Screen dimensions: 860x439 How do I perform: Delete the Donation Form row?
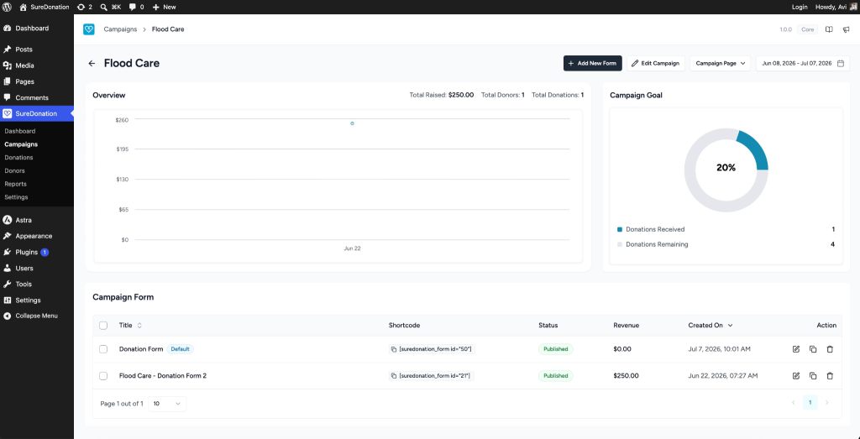(830, 349)
